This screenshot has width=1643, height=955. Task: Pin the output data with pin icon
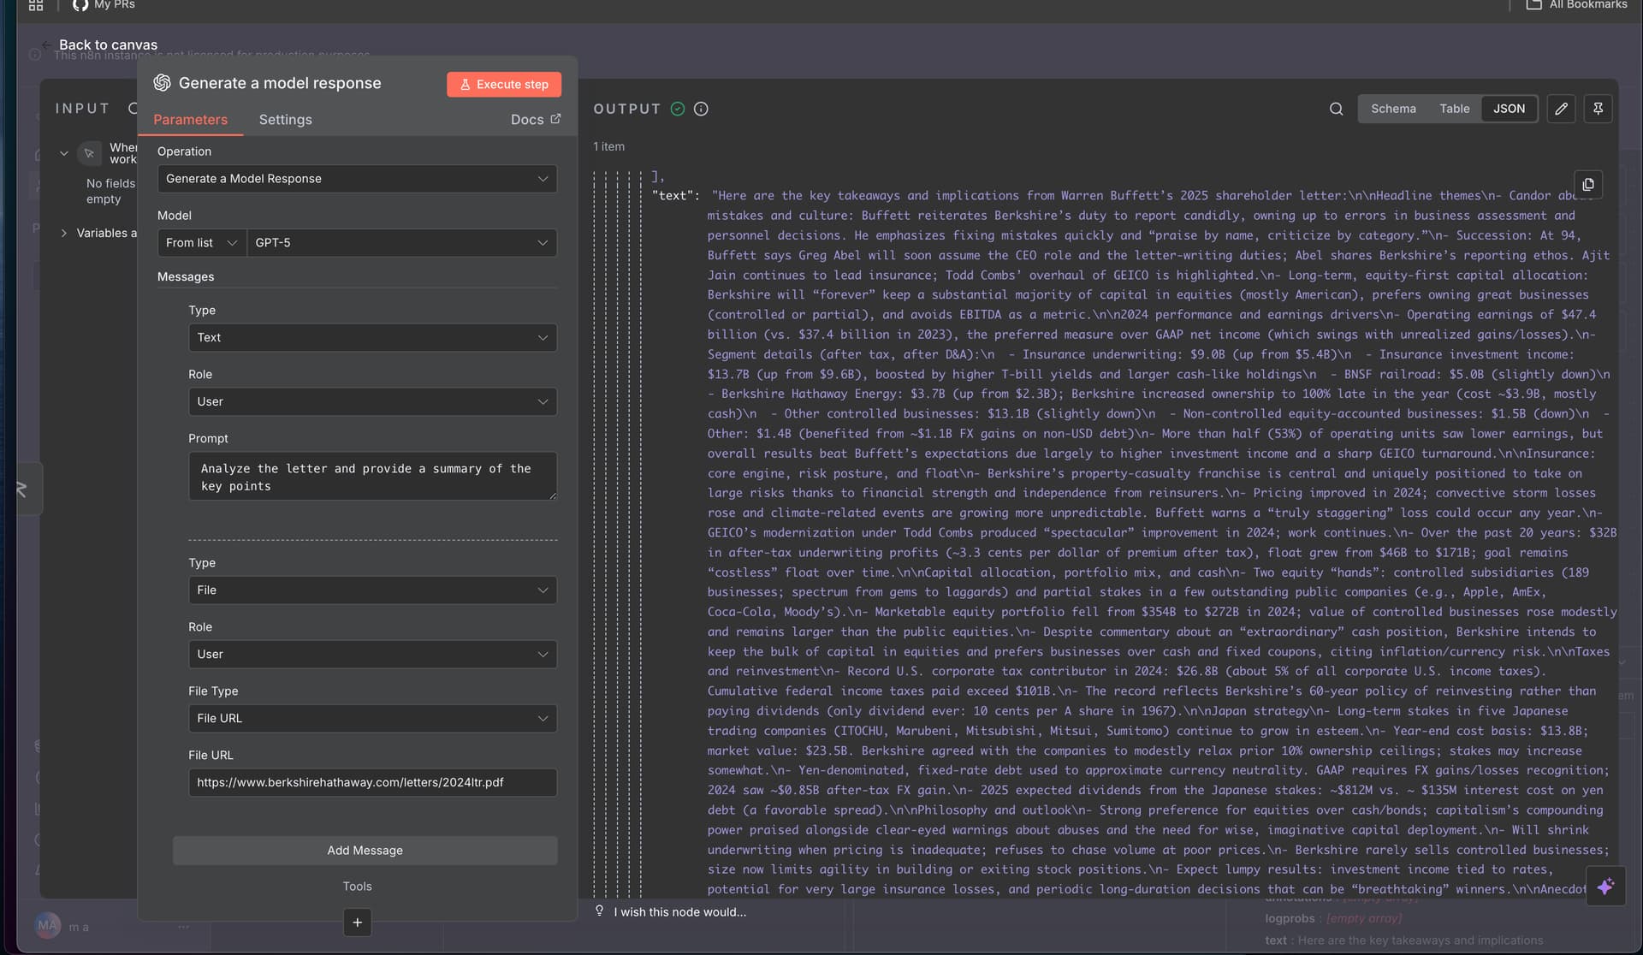pos(1598,109)
